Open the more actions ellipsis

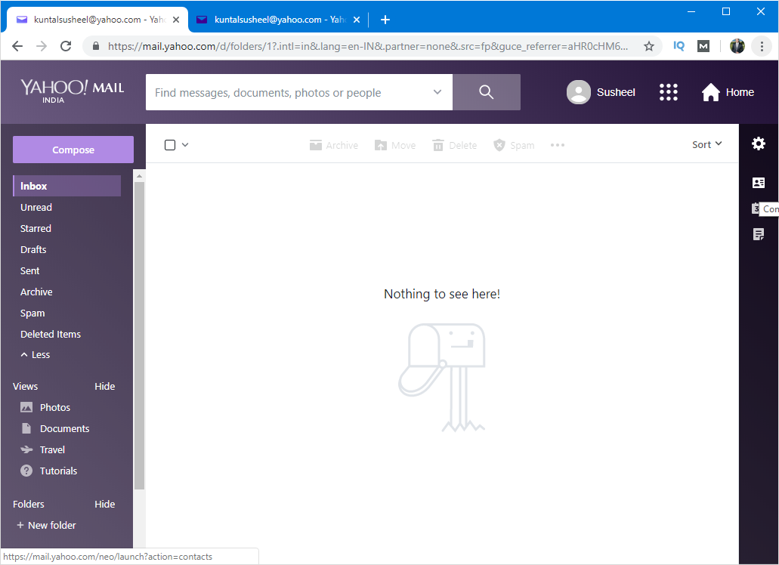coord(558,145)
